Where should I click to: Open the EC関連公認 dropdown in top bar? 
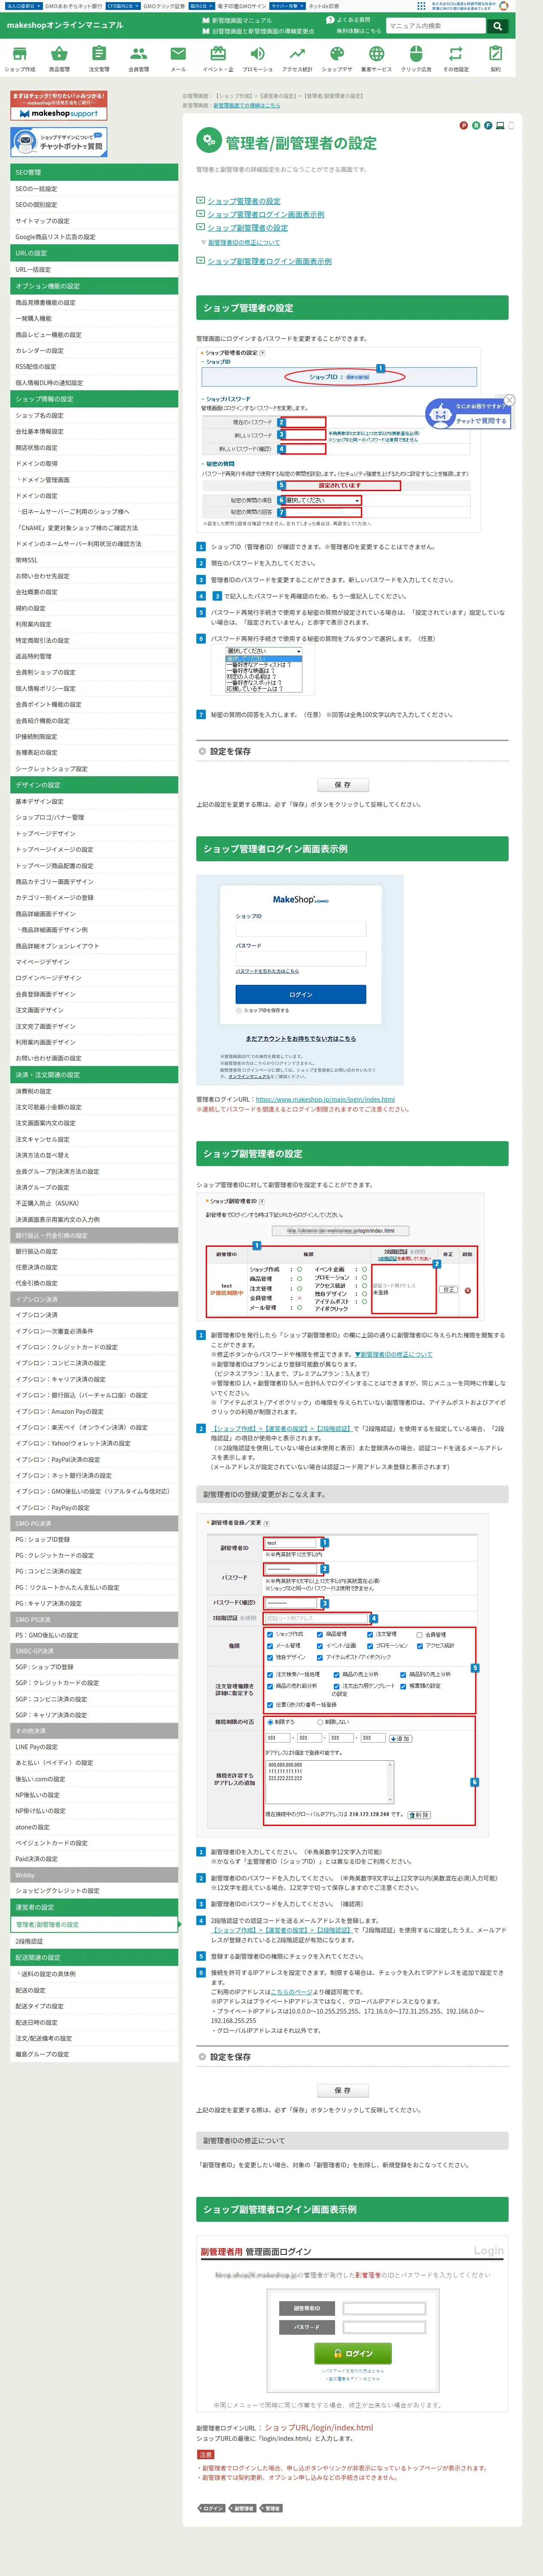(122, 6)
